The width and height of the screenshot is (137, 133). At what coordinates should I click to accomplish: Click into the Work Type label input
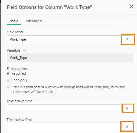pos(64,39)
